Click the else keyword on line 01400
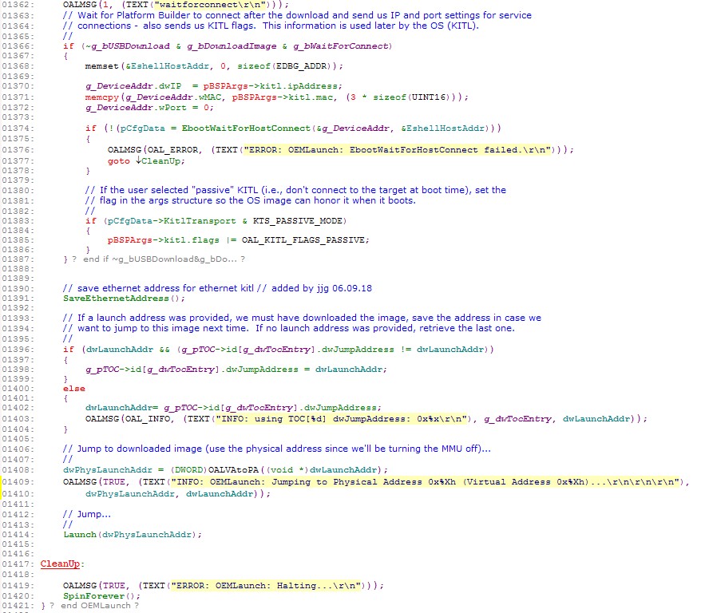The height and width of the screenshot is (613, 701). 74,388
